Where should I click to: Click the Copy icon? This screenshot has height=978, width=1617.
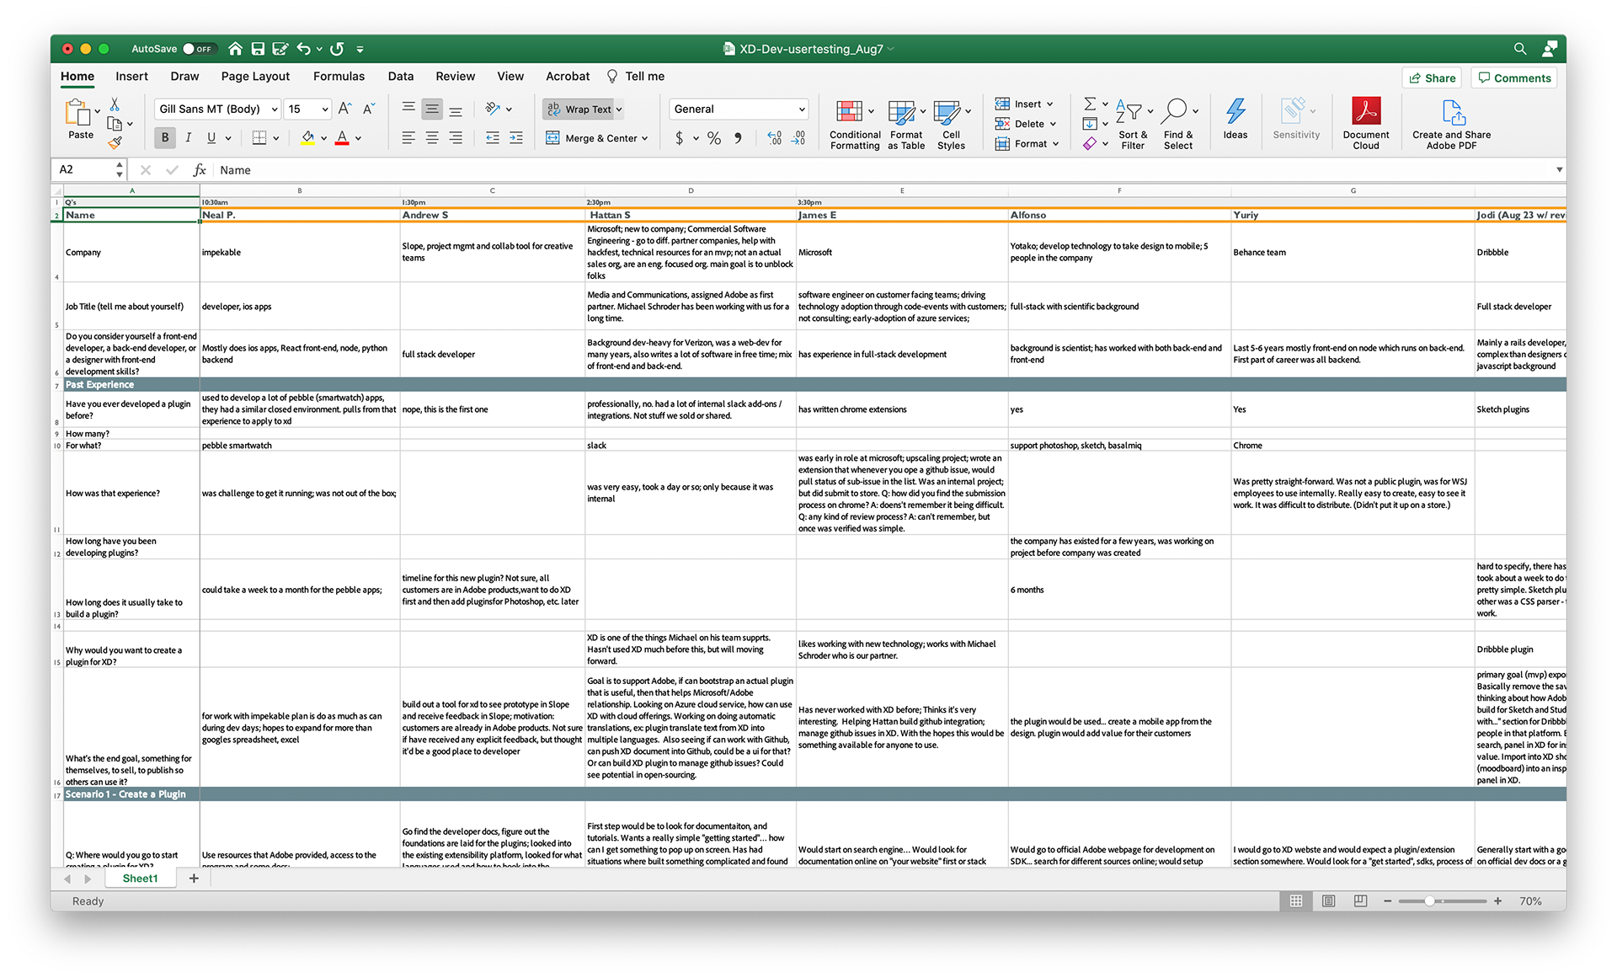(115, 124)
